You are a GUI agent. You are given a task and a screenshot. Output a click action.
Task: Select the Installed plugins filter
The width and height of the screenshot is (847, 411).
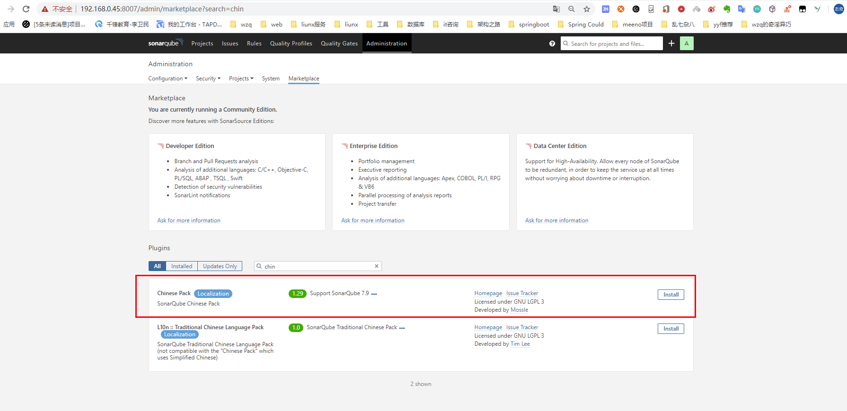(182, 266)
